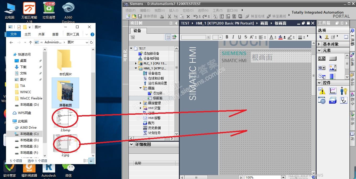Toggle underline text formatting
356x179 pixels.
click(x=240, y=37)
